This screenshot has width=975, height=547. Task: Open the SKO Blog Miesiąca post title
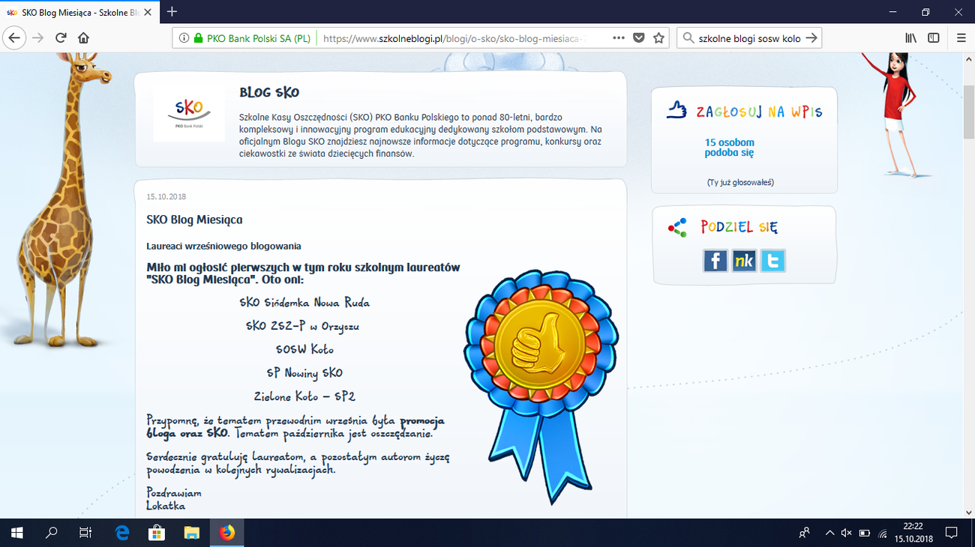[x=194, y=220]
